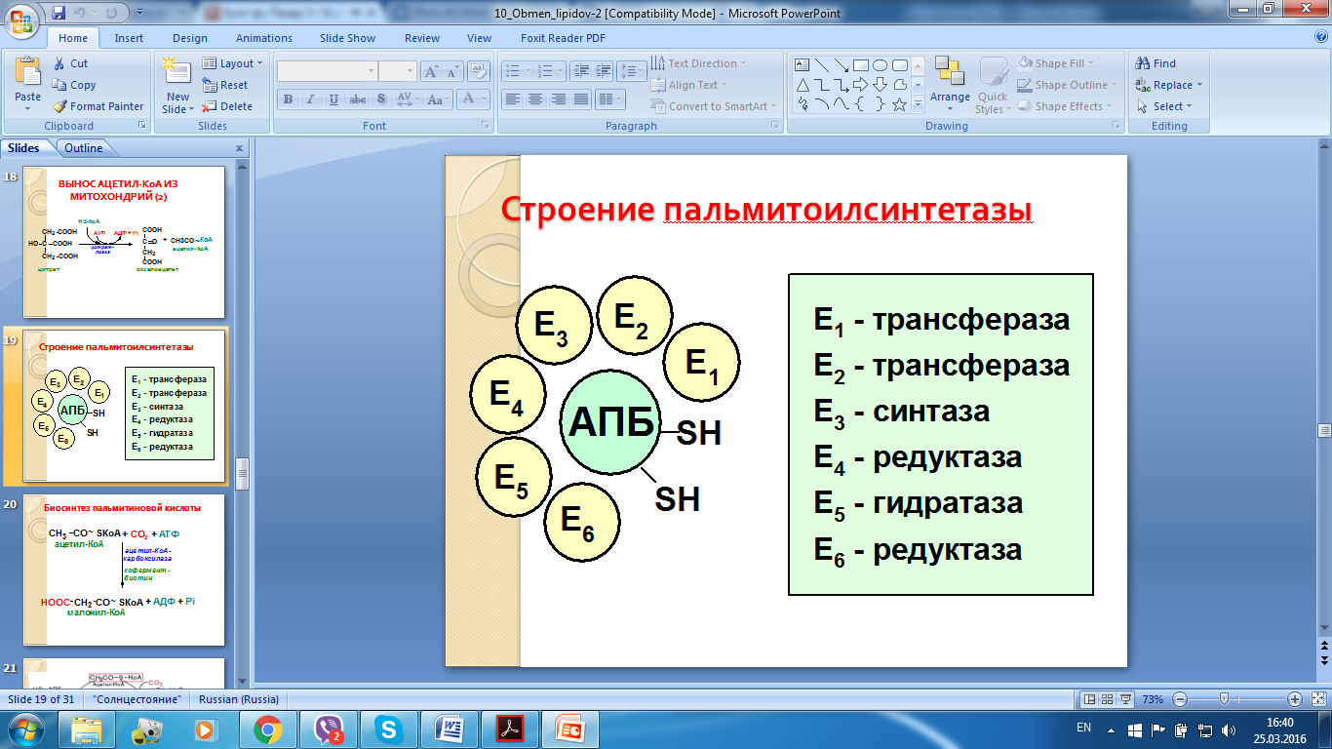Image resolution: width=1332 pixels, height=749 pixels.
Task: Click the zoom slider handle
Action: [x=1223, y=699]
